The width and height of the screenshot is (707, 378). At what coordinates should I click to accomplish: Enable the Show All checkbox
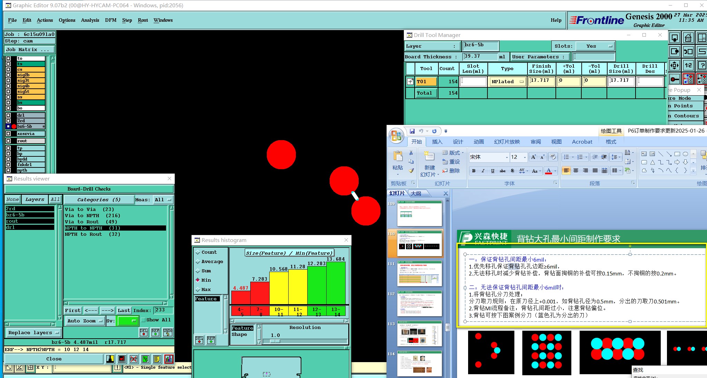143,320
